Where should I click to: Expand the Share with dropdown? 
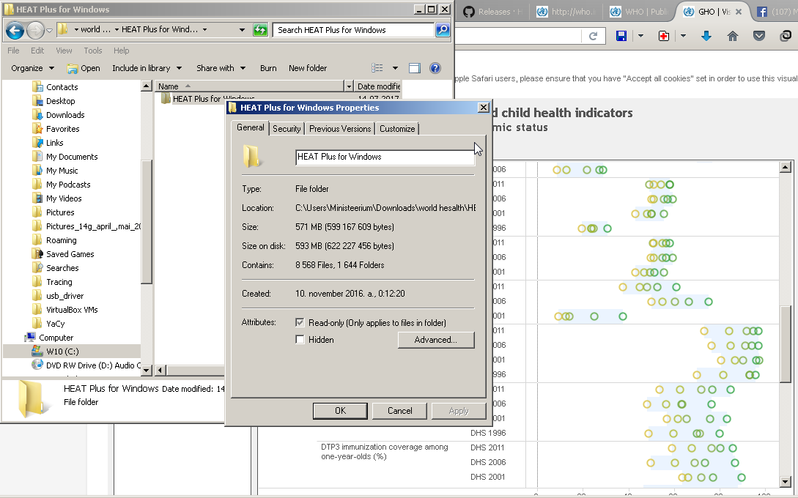pos(221,68)
